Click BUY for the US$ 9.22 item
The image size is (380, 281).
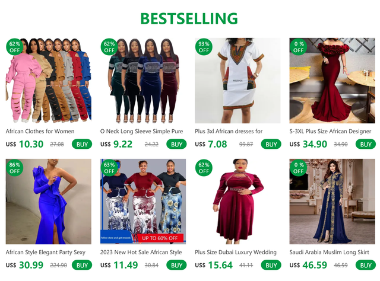[x=176, y=144]
